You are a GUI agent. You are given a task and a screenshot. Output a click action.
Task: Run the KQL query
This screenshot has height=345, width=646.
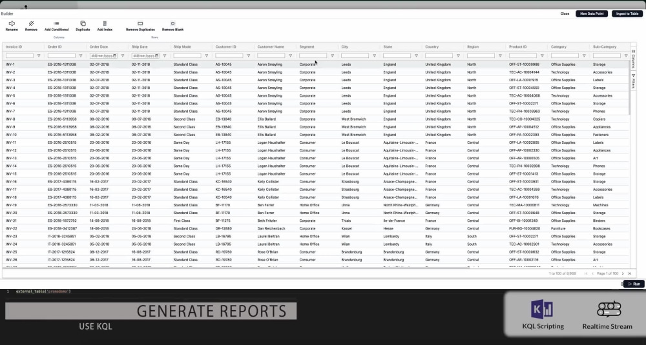coord(634,284)
